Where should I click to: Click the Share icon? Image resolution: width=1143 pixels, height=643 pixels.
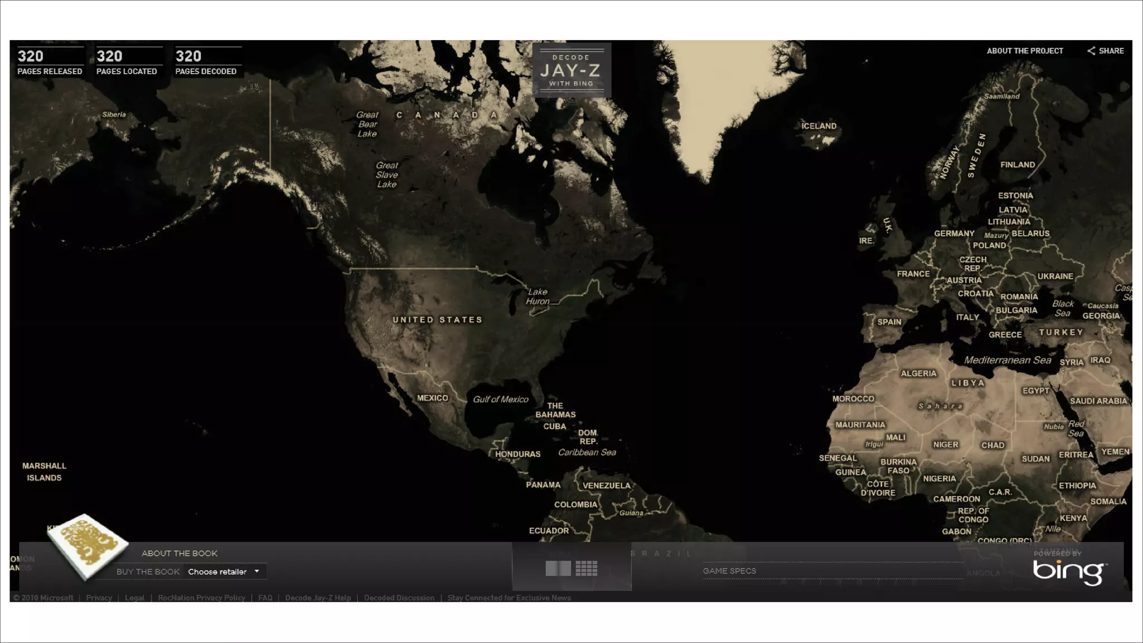(1091, 51)
